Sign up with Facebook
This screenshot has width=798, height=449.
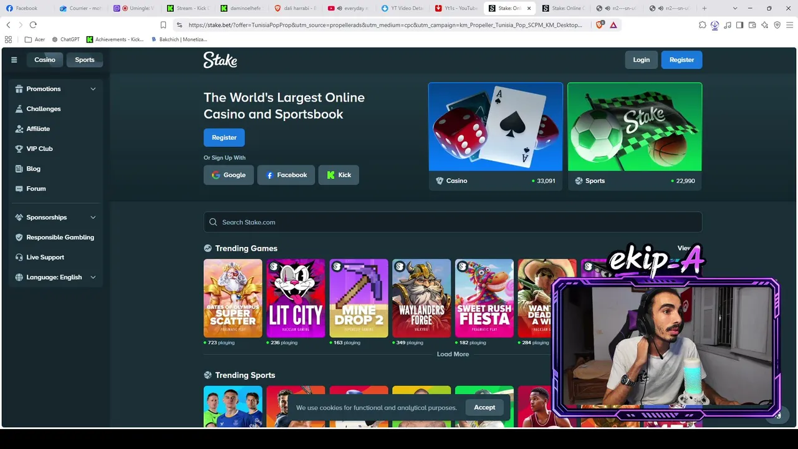286,175
